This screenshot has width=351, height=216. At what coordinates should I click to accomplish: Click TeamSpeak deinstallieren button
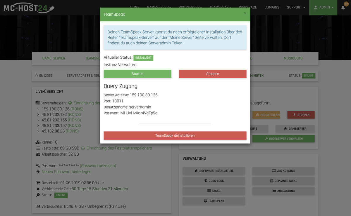175,135
